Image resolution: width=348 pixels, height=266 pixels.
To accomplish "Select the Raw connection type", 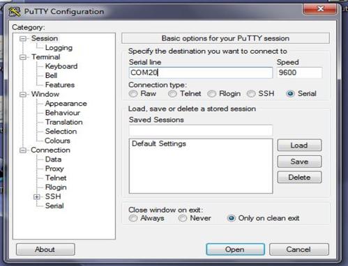I will (133, 94).
